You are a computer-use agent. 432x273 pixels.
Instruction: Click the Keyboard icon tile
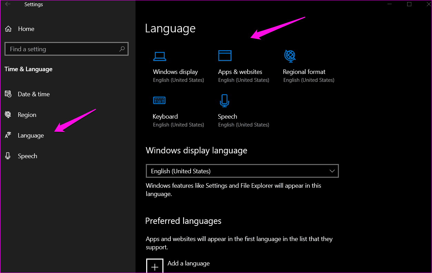pos(159,100)
